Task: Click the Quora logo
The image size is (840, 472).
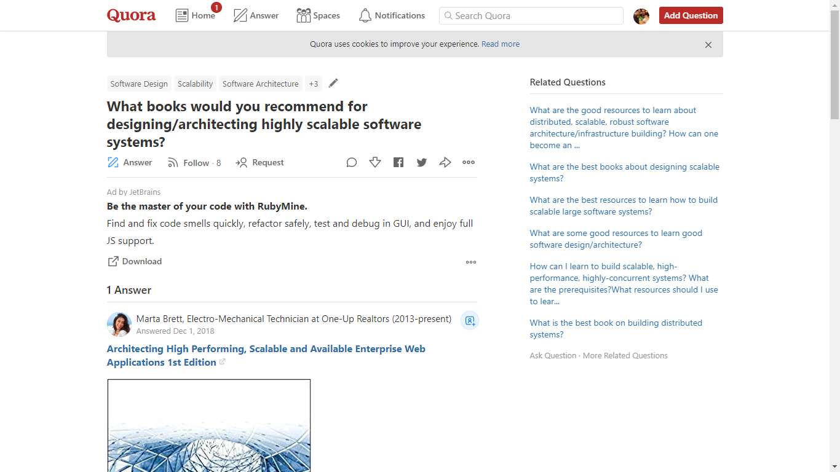Action: point(131,15)
